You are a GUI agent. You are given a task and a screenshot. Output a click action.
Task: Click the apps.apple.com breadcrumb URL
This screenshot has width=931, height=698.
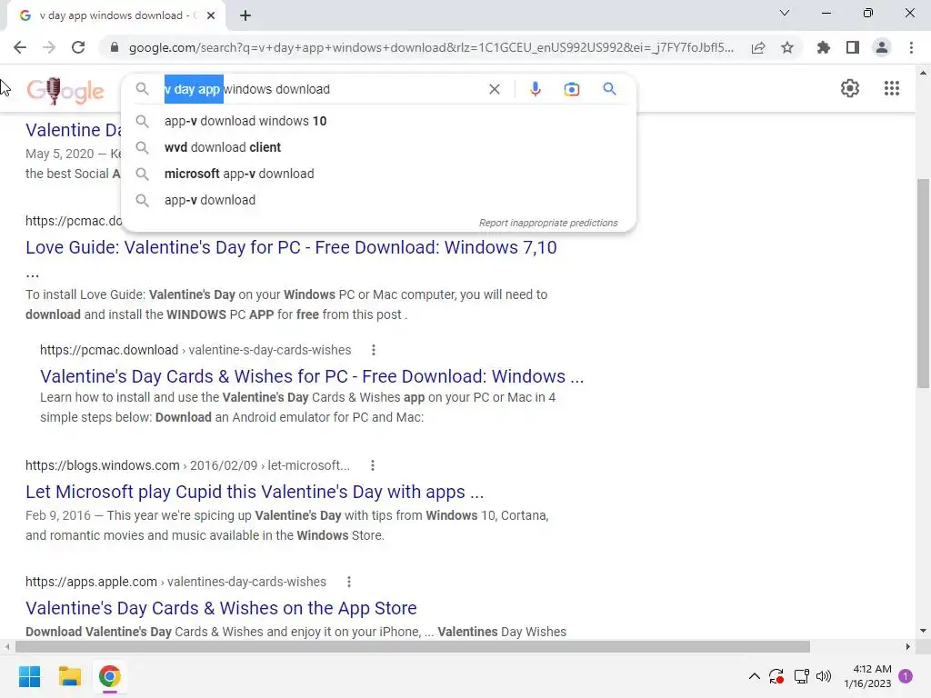[x=175, y=582]
